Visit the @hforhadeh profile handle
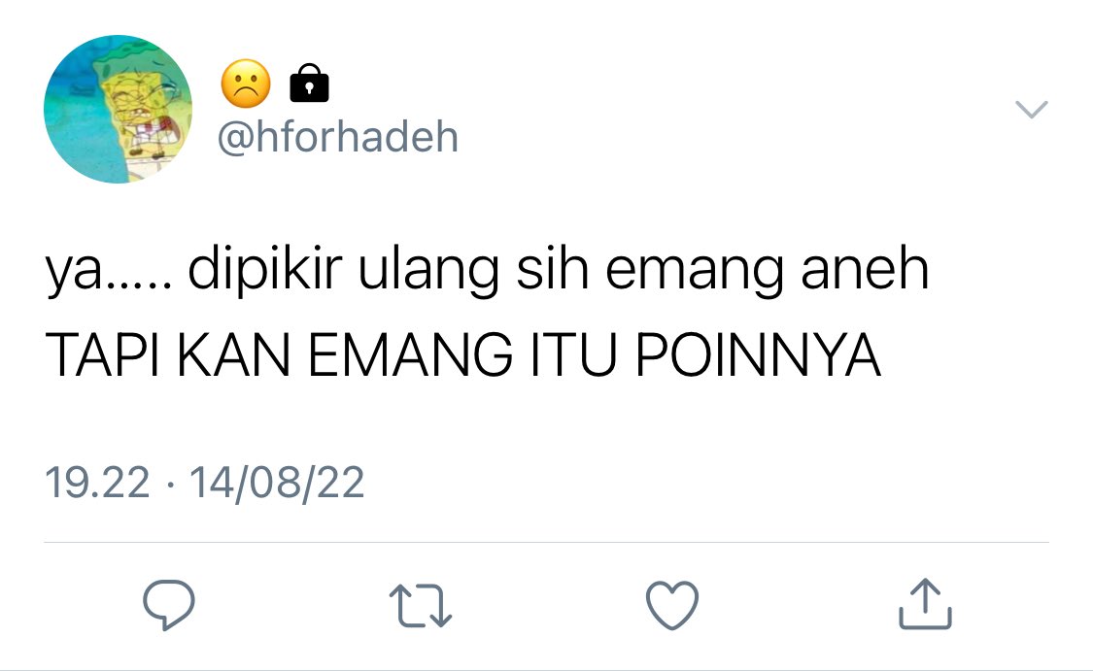 pyautogui.click(x=337, y=137)
